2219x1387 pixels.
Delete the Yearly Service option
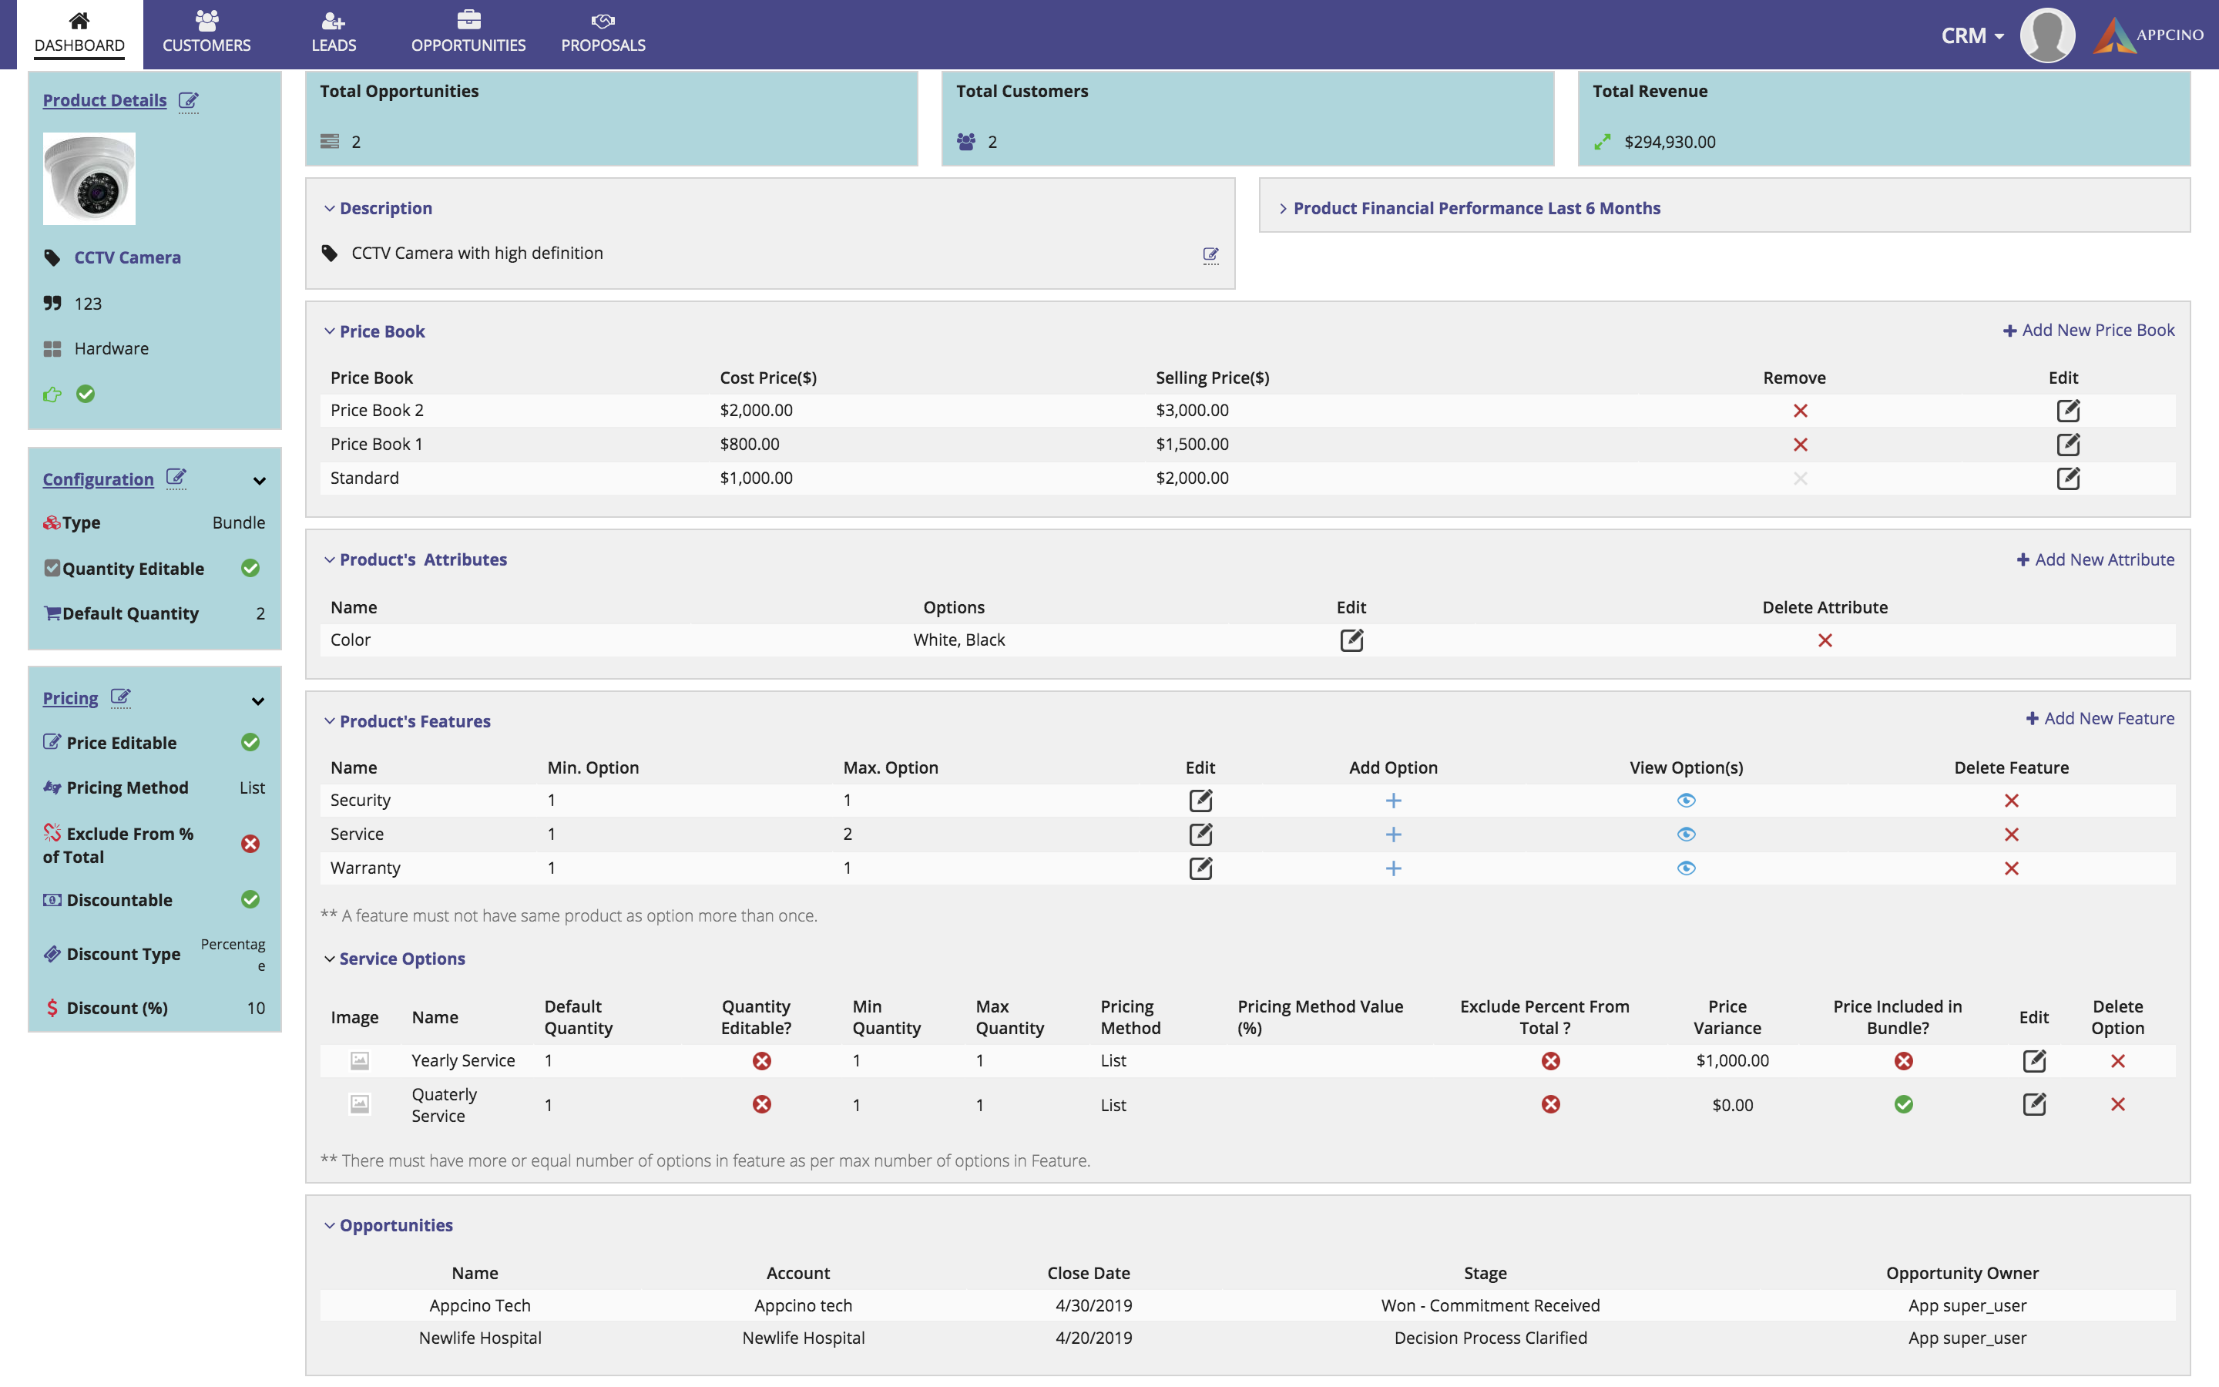tap(2117, 1061)
